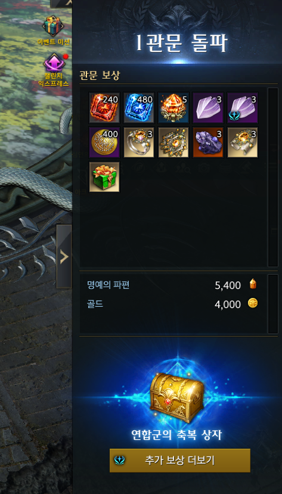Image resolution: width=282 pixels, height=494 pixels.
Task: Select the gold coin reward showing 400
Action: coord(104,142)
